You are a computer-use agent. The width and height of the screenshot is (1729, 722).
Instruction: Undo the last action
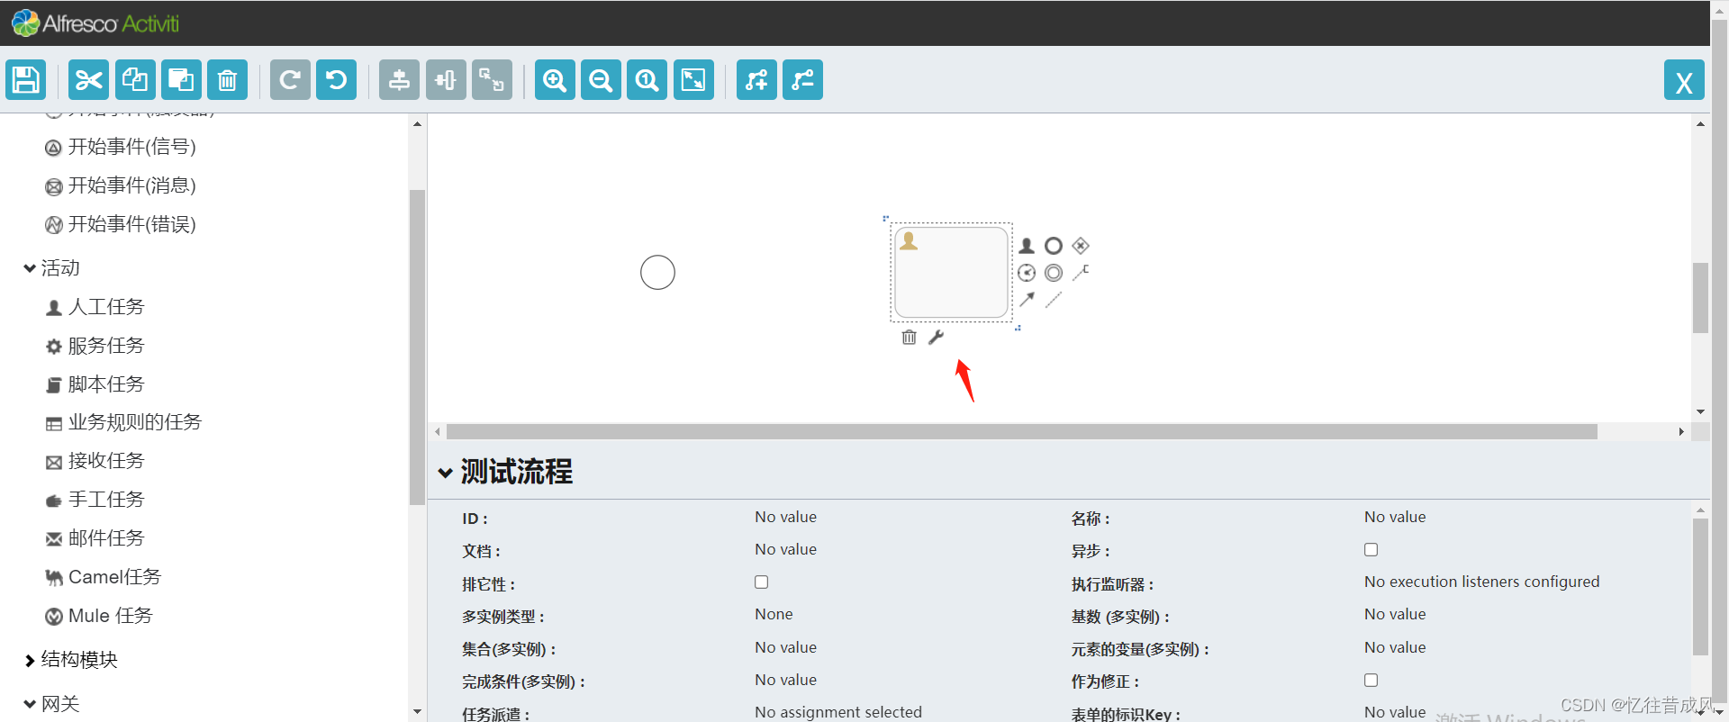337,80
